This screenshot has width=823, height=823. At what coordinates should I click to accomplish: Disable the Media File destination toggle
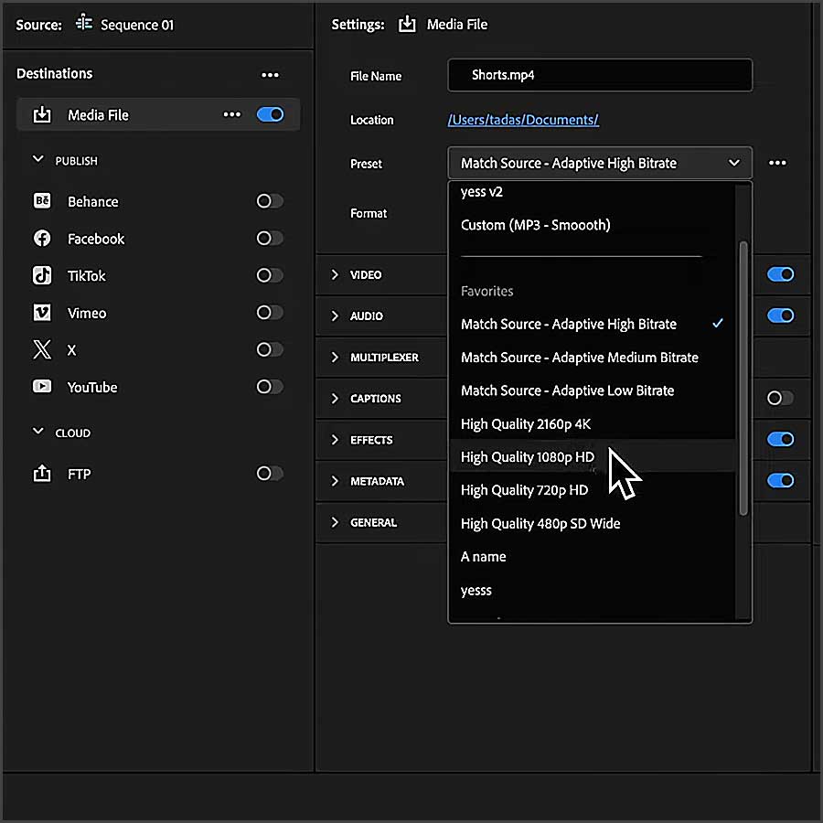tap(270, 114)
